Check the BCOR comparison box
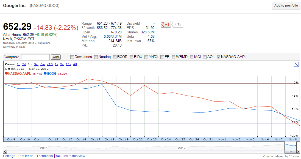Screen dimensions: 301x159 115,57
